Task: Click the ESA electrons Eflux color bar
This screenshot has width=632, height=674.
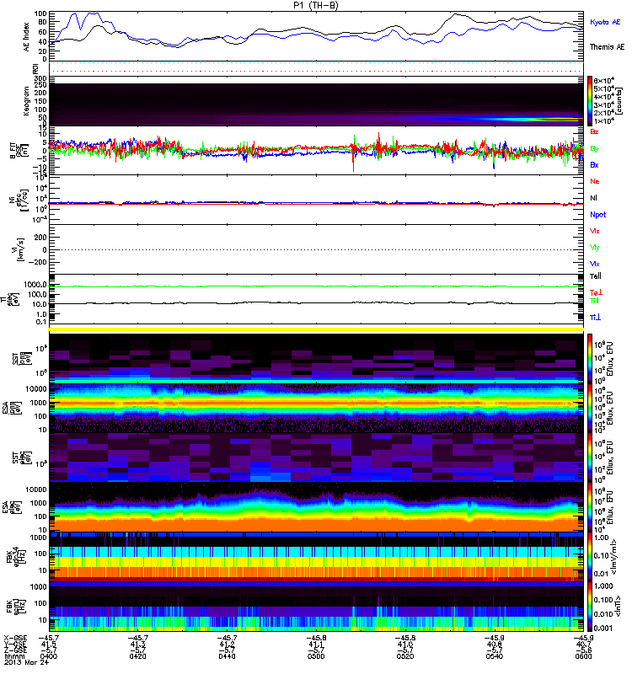Action: click(590, 507)
